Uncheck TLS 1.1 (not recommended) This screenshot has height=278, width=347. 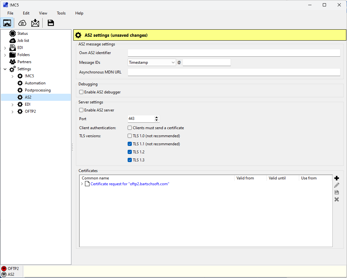130,144
